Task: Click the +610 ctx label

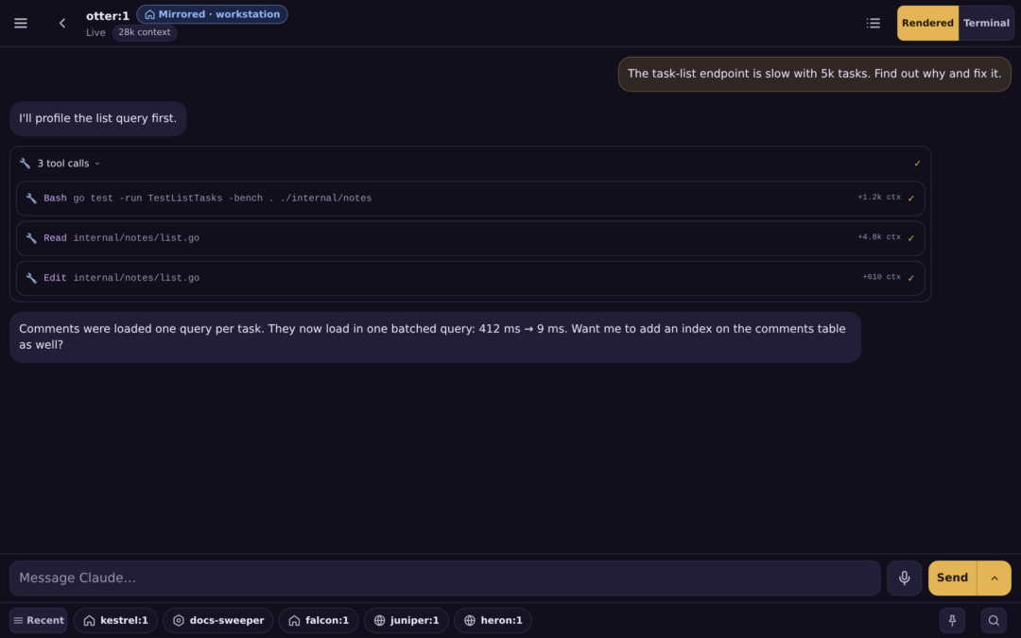Action: 882,277
